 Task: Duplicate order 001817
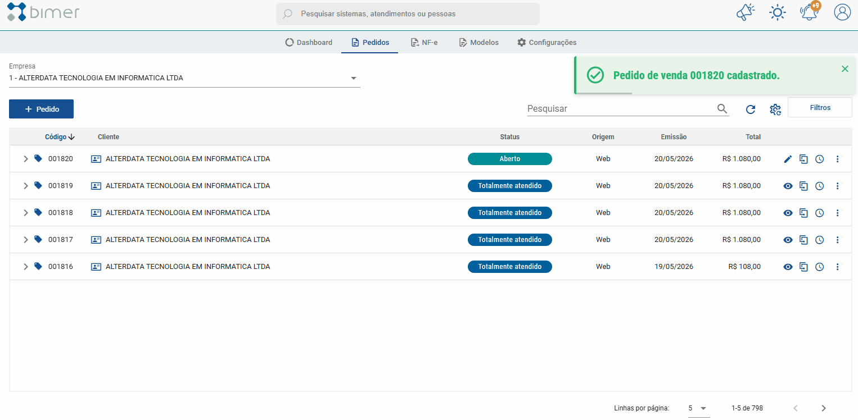pyautogui.click(x=804, y=240)
